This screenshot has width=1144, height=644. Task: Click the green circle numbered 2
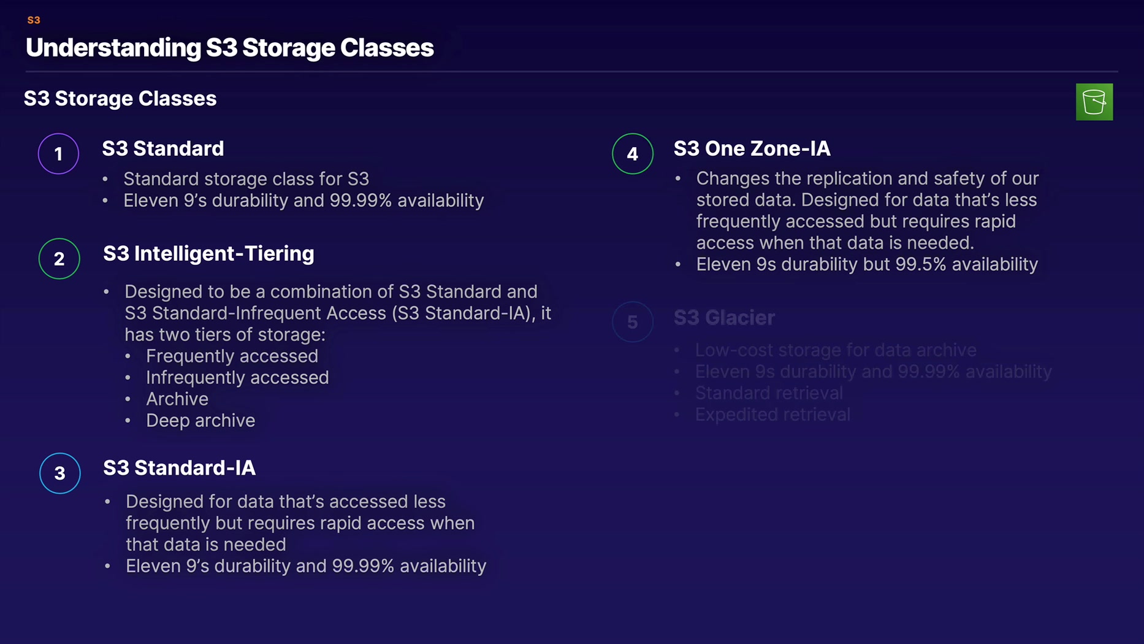coord(59,259)
